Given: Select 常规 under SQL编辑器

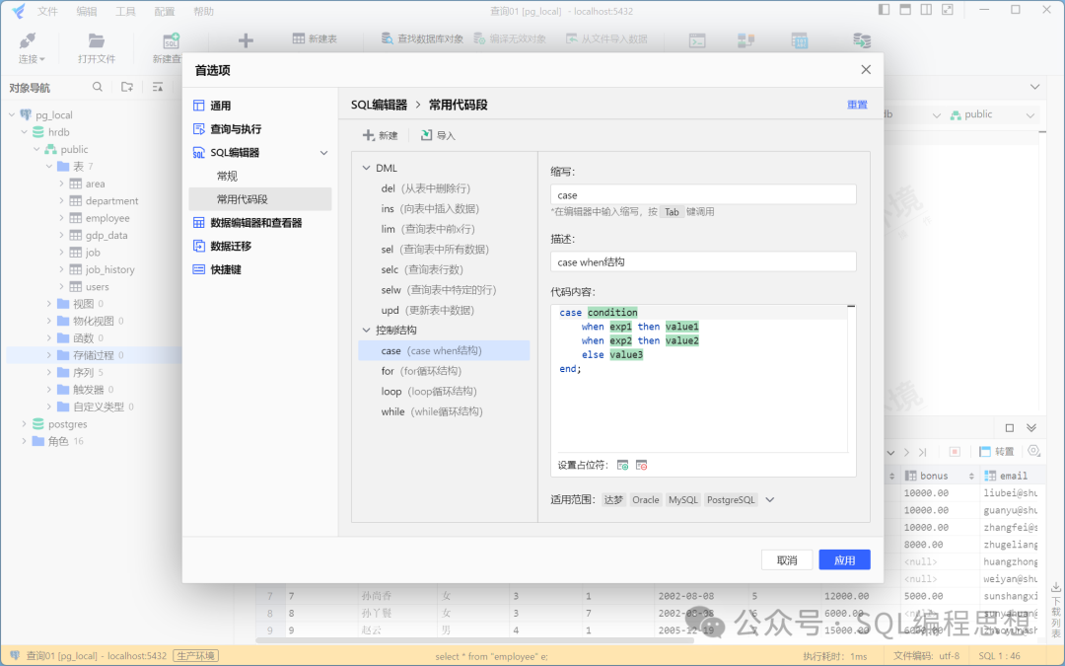Looking at the screenshot, I should point(227,176).
